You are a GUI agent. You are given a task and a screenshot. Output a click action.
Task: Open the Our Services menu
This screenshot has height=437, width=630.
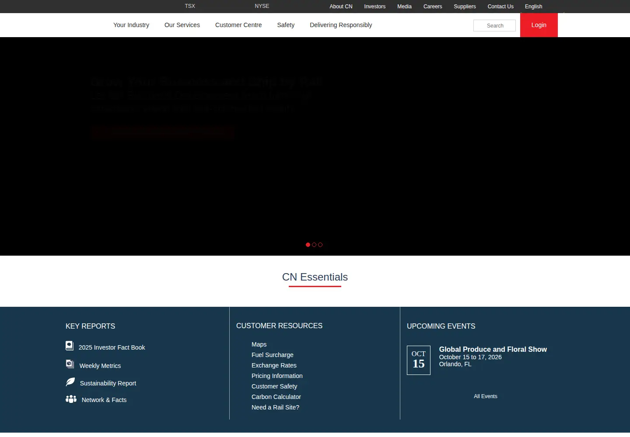coord(182,25)
